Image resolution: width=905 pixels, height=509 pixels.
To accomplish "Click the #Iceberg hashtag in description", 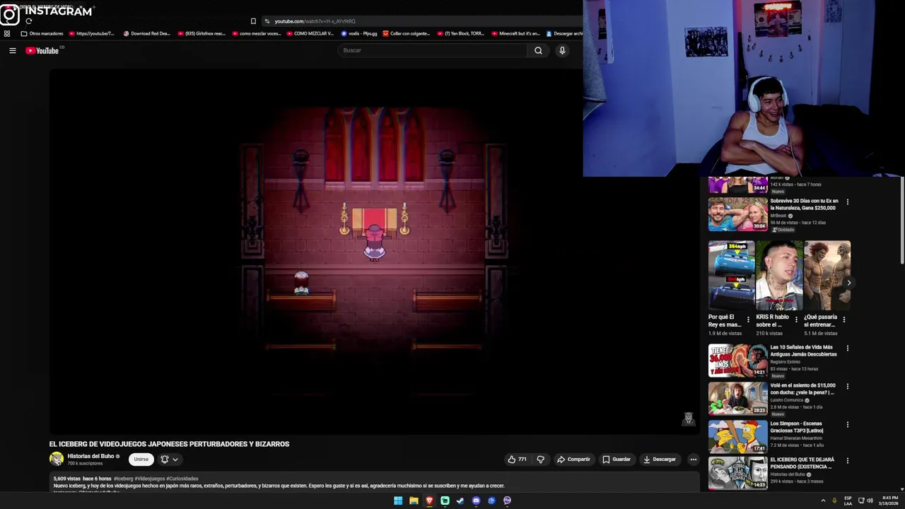I will click(123, 479).
